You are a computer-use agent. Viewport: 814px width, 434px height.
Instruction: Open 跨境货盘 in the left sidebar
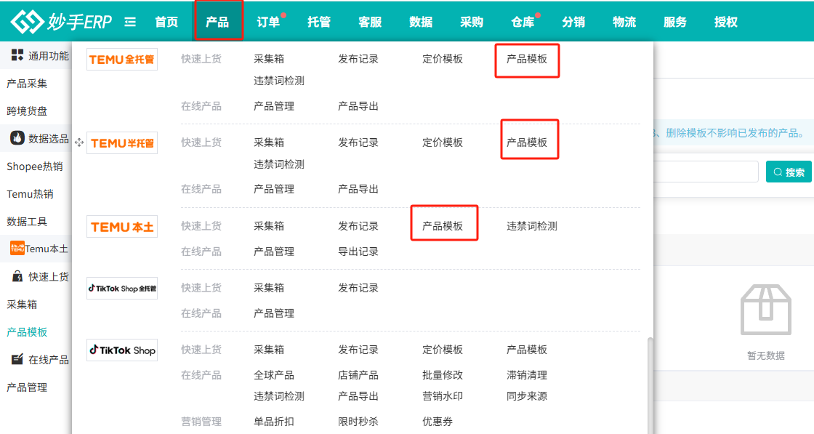coord(27,110)
